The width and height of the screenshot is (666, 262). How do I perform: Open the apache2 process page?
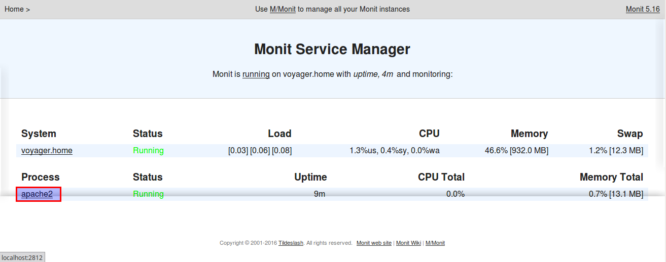(x=37, y=194)
